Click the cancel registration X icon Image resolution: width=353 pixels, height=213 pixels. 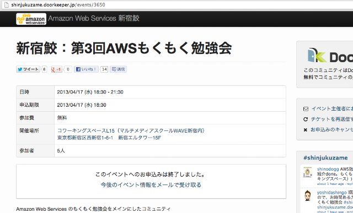(x=306, y=130)
